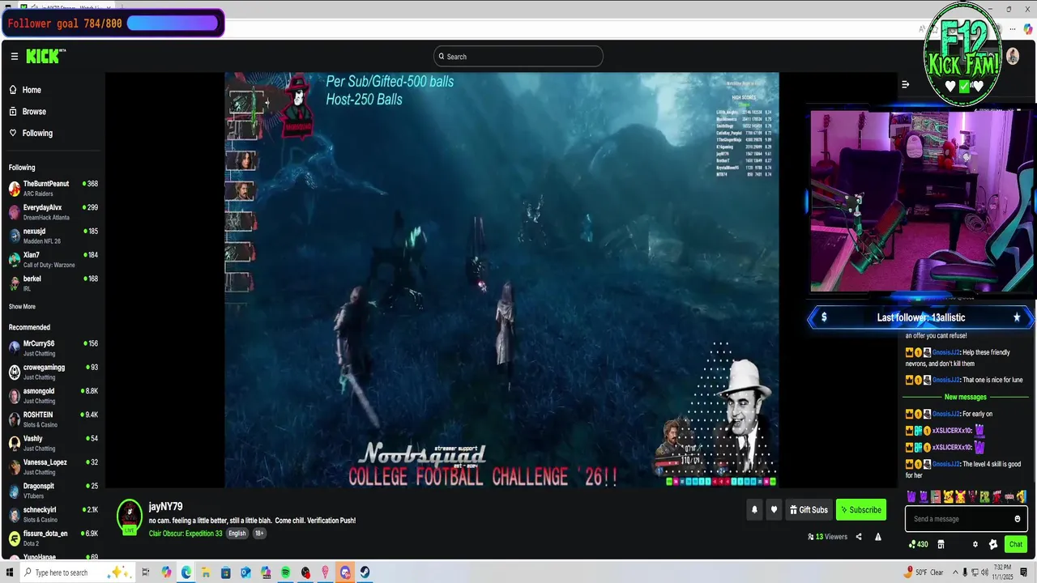Click the stream video player

[x=501, y=280]
